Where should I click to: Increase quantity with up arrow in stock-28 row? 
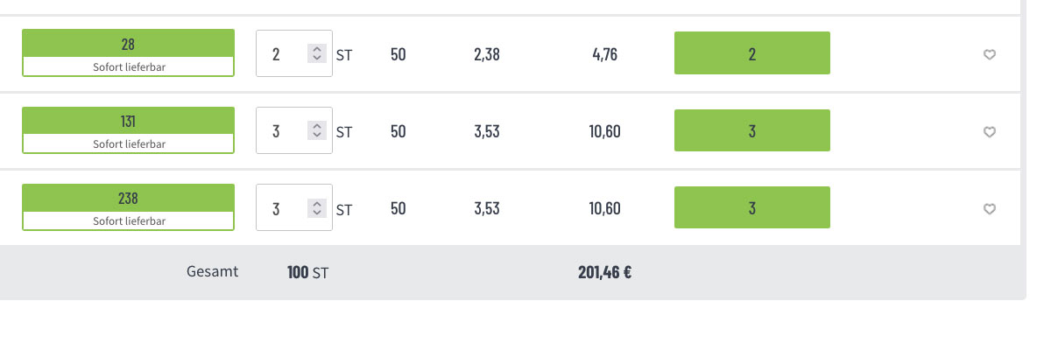pyautogui.click(x=317, y=50)
